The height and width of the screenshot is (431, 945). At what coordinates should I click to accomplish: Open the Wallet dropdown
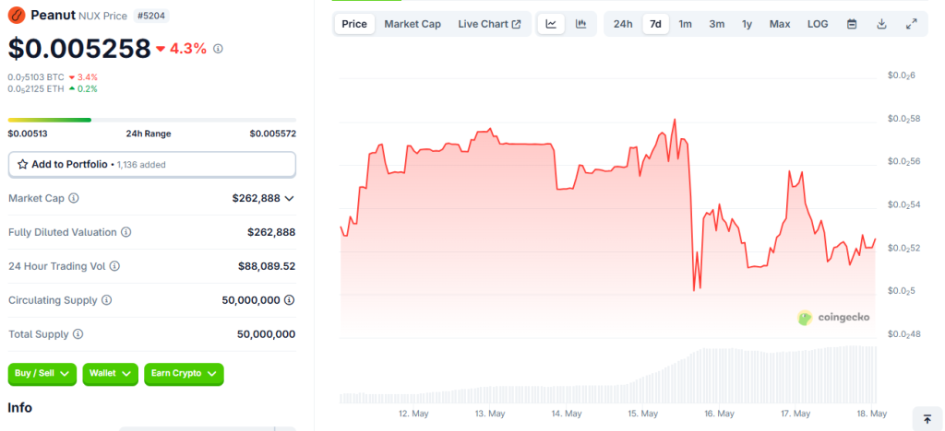[x=111, y=374]
